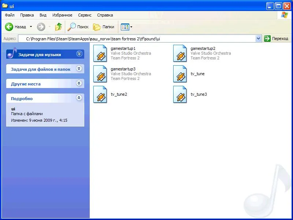Expand the Другие места panel
The image size is (293, 220).
point(79,83)
